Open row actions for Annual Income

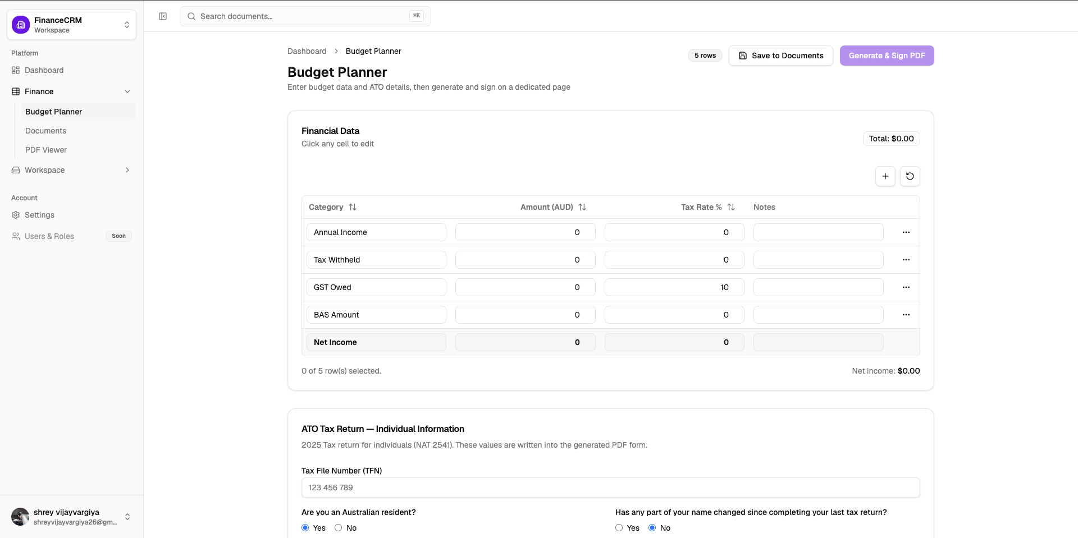(906, 232)
